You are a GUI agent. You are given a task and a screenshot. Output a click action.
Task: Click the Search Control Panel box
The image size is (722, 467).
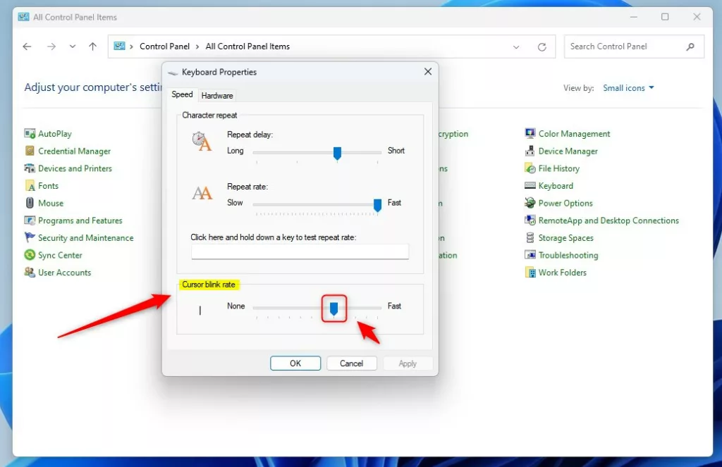click(634, 46)
